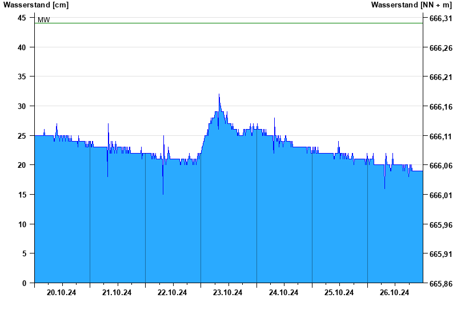Click the 'Wasserstand [cm]' axis title
This screenshot has height=314, width=457.
[36, 5]
